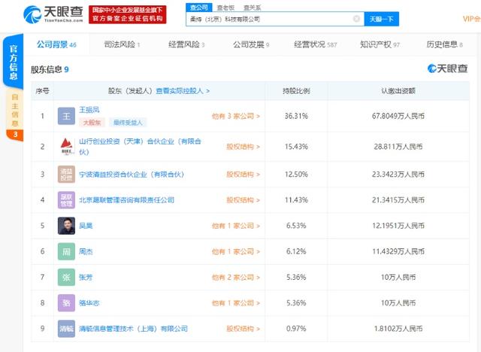This screenshot has height=352, width=481.
Task: Expand 股权结构 for 清毓信息管理技术
Action: click(x=243, y=329)
